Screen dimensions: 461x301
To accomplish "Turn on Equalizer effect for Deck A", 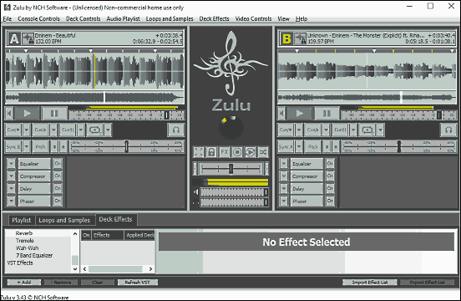I will (58, 163).
